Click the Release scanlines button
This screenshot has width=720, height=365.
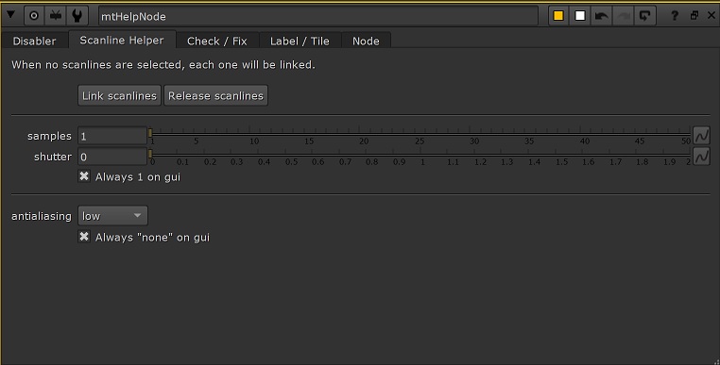pos(215,95)
